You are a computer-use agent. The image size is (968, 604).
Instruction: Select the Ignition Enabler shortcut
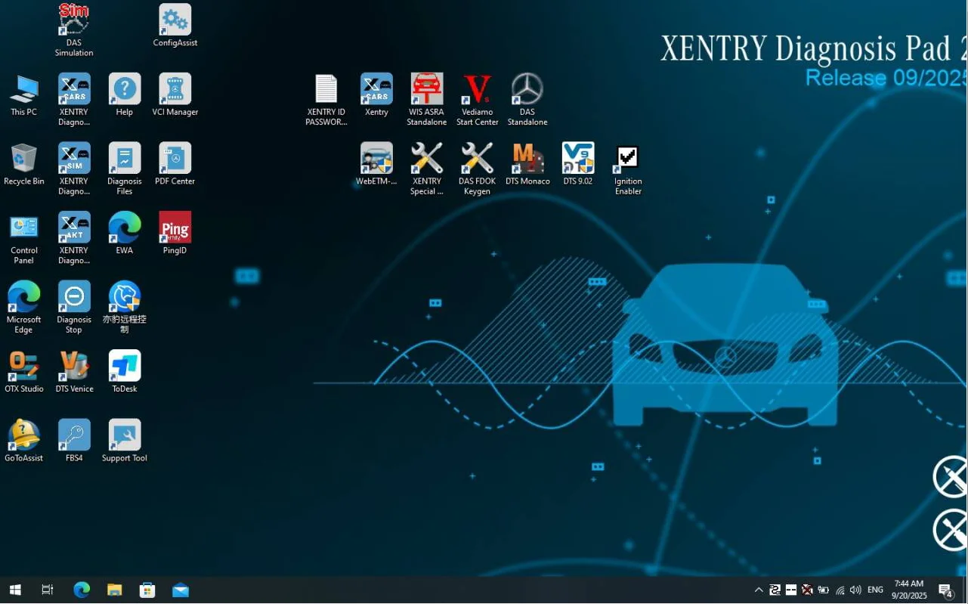pos(628,169)
